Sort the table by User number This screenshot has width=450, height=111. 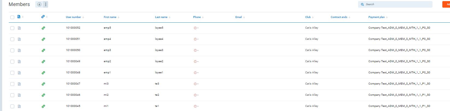click(x=73, y=17)
